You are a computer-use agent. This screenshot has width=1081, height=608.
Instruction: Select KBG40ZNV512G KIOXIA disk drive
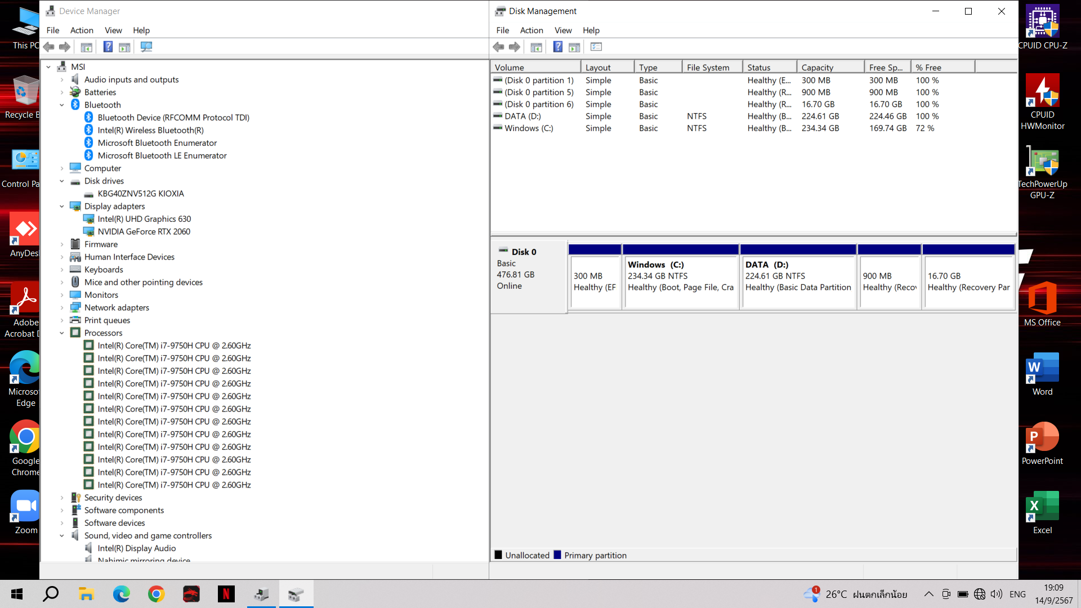pyautogui.click(x=141, y=194)
